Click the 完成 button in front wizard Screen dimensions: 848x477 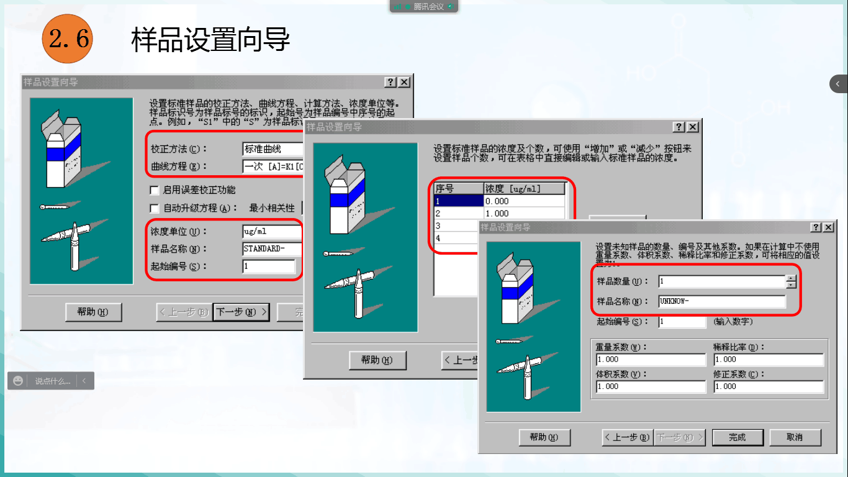[x=737, y=437]
